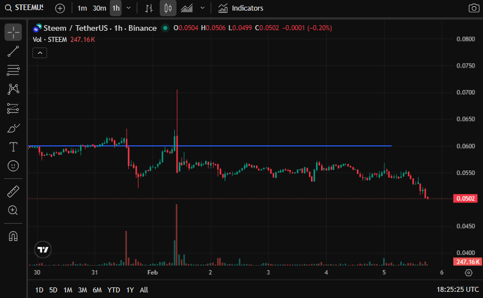Click the change value −0.0001 (−0.20%)

307,28
